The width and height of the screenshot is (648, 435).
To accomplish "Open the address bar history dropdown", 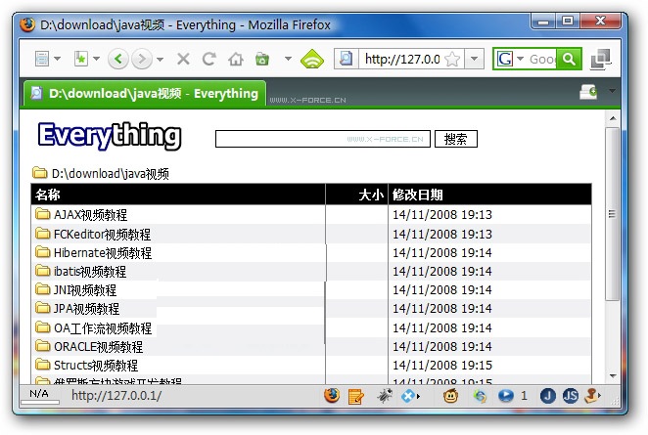I will click(474, 59).
